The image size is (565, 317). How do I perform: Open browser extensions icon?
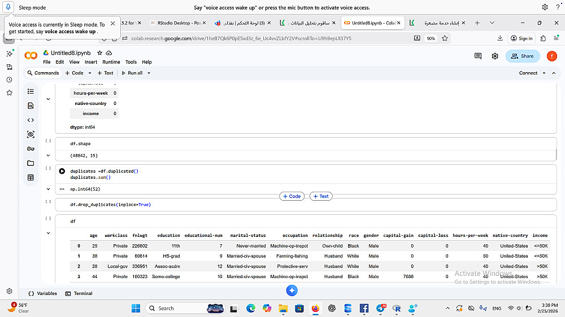click(544, 38)
